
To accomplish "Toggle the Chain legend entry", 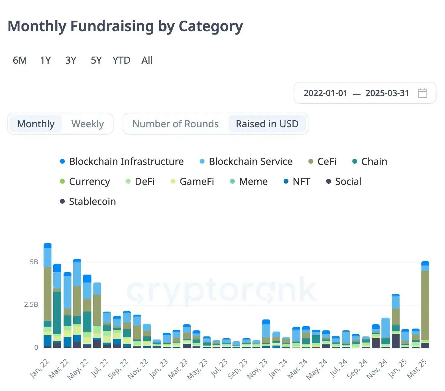I will [374, 162].
